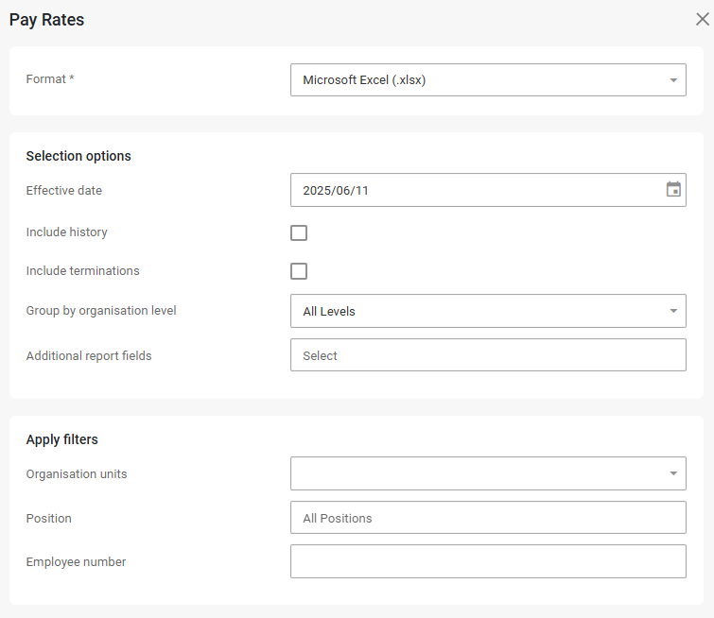714x618 pixels.
Task: Click the Format dropdown arrow
Action: pyautogui.click(x=673, y=80)
